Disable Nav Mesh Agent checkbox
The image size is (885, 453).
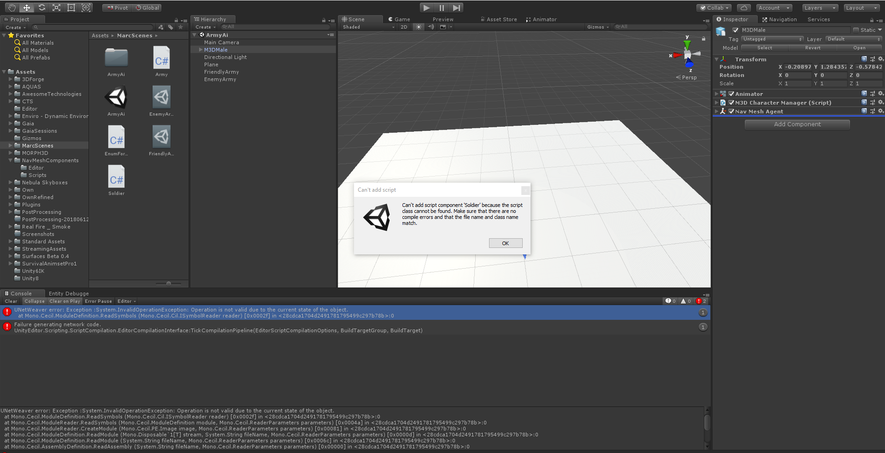click(731, 111)
